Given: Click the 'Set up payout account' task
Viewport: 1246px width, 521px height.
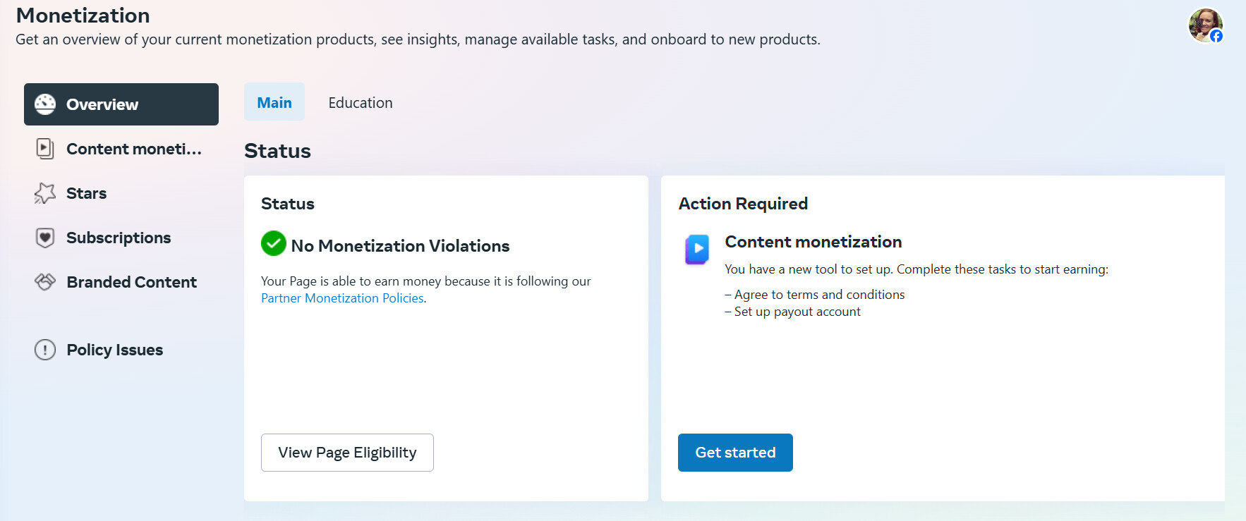Looking at the screenshot, I should [x=792, y=312].
